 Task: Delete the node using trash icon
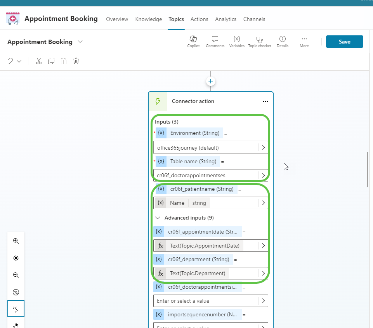[x=76, y=61]
